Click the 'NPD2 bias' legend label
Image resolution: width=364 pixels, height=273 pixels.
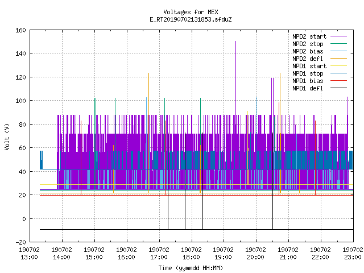tap(308, 51)
